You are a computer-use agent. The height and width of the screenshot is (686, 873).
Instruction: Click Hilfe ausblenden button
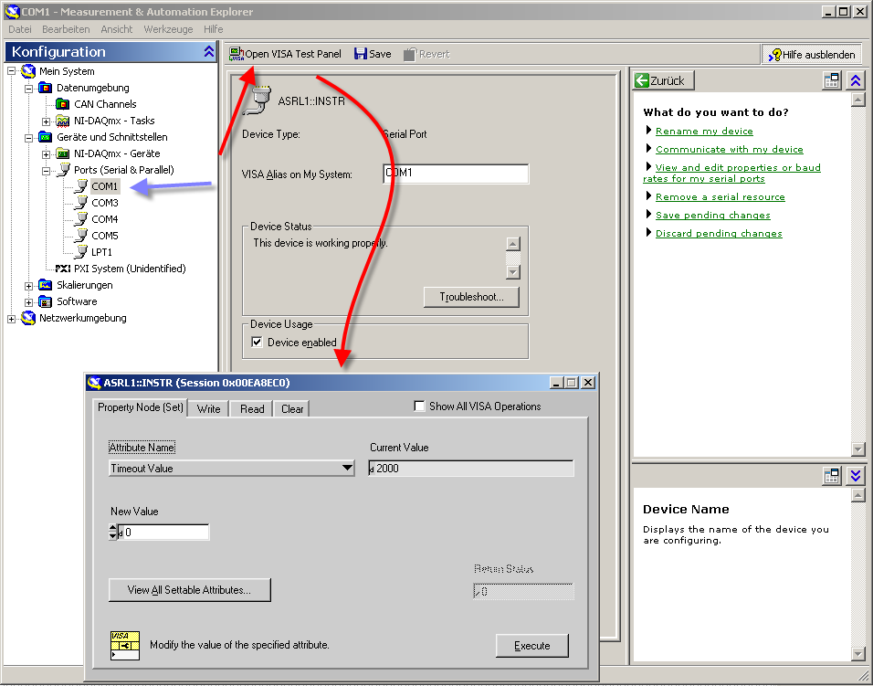[811, 55]
